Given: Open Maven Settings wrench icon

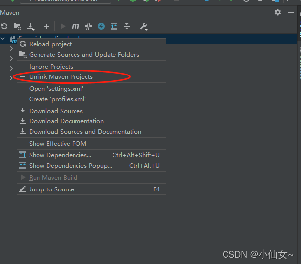Looking at the screenshot, I should coord(143,27).
